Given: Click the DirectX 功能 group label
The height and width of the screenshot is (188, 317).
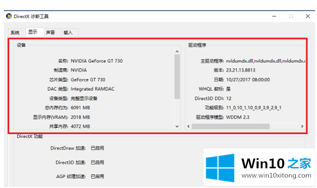Looking at the screenshot, I should click(30, 136).
